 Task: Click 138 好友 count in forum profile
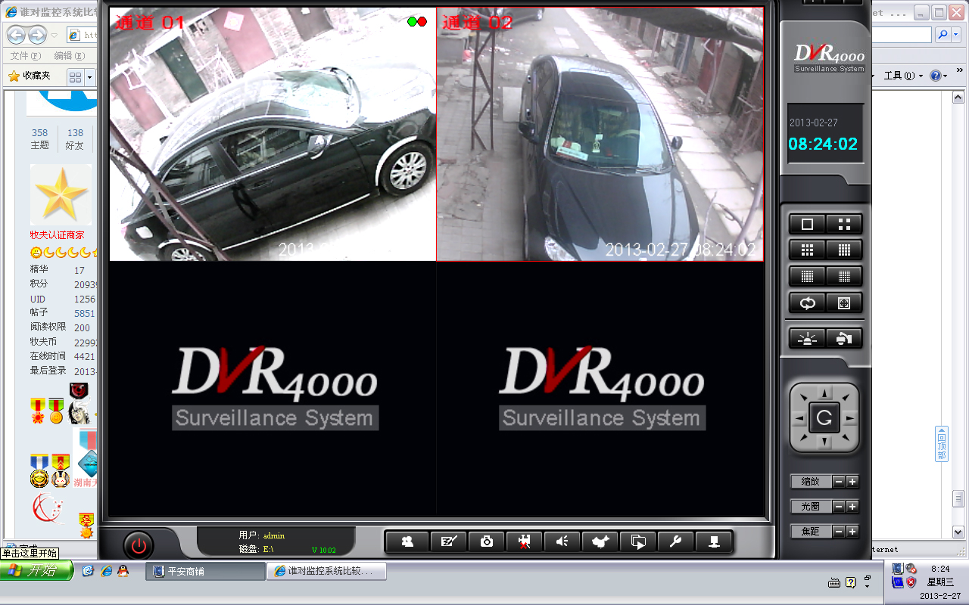[x=75, y=139]
